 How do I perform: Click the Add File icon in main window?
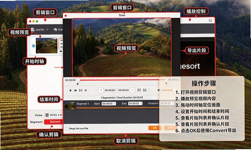click(x=33, y=30)
